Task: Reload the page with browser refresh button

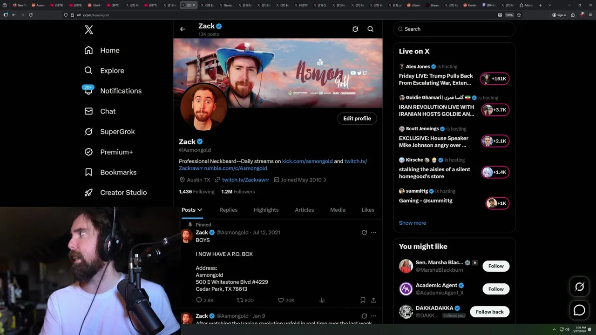Action: coord(31,15)
